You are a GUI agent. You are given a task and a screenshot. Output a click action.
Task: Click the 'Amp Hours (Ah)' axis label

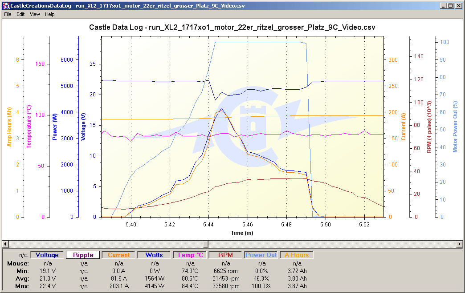[9, 127]
